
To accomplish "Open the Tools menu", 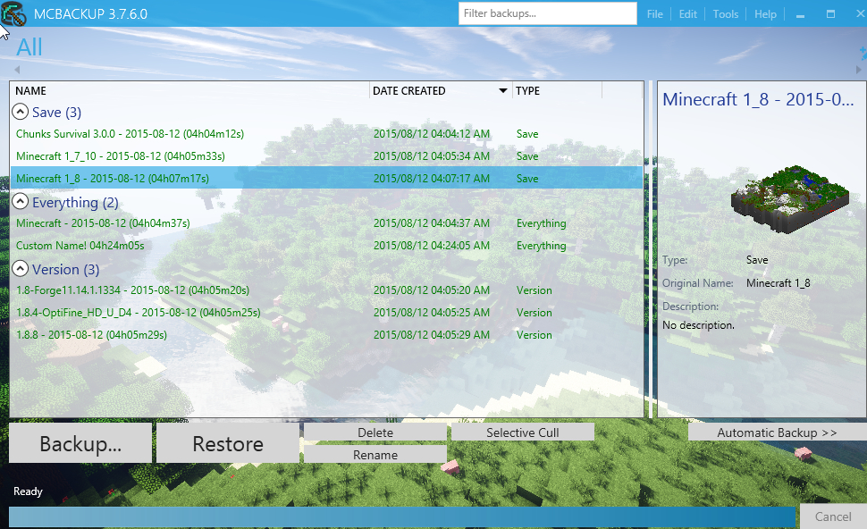I will pos(725,13).
